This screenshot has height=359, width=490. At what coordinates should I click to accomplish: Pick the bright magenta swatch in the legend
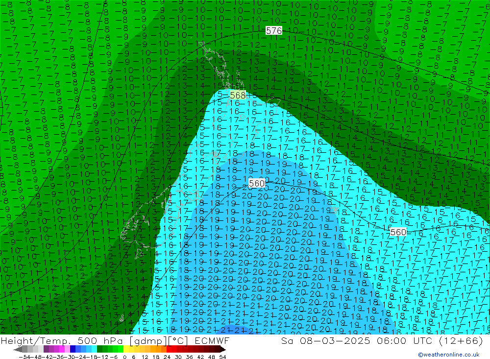click(x=62, y=349)
